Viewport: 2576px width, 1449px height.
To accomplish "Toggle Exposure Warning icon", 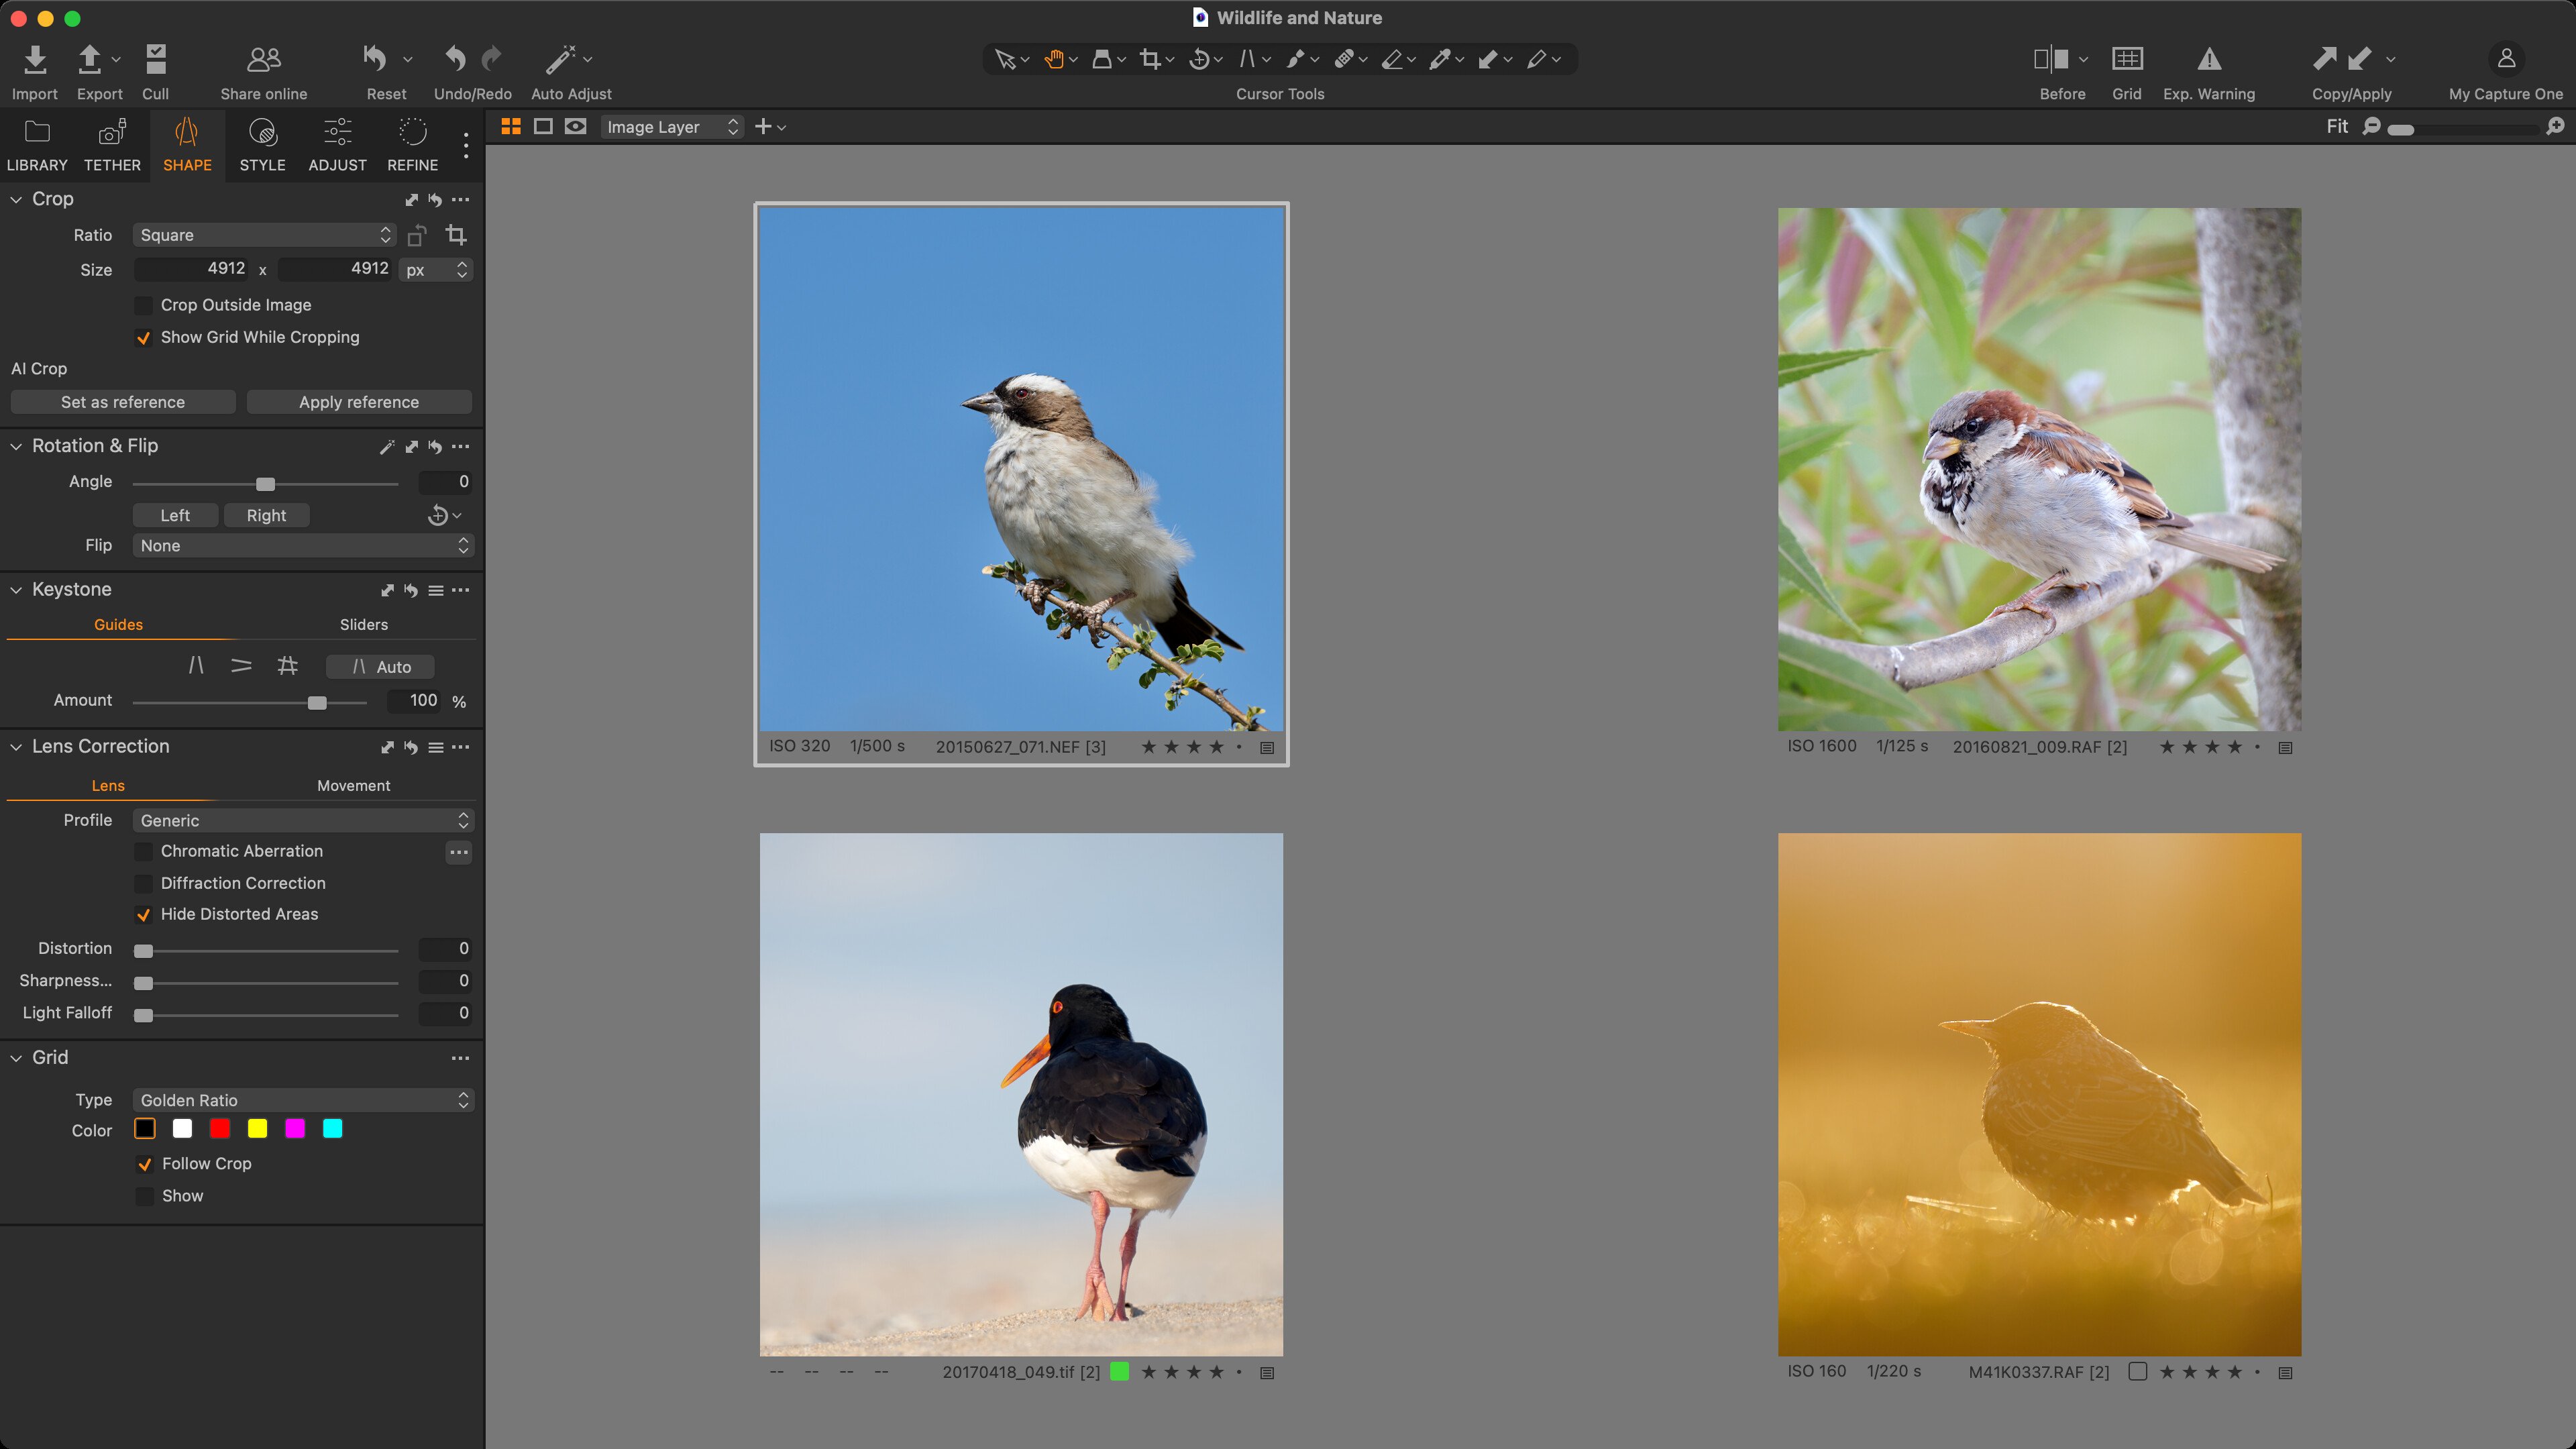I will click(x=2209, y=59).
